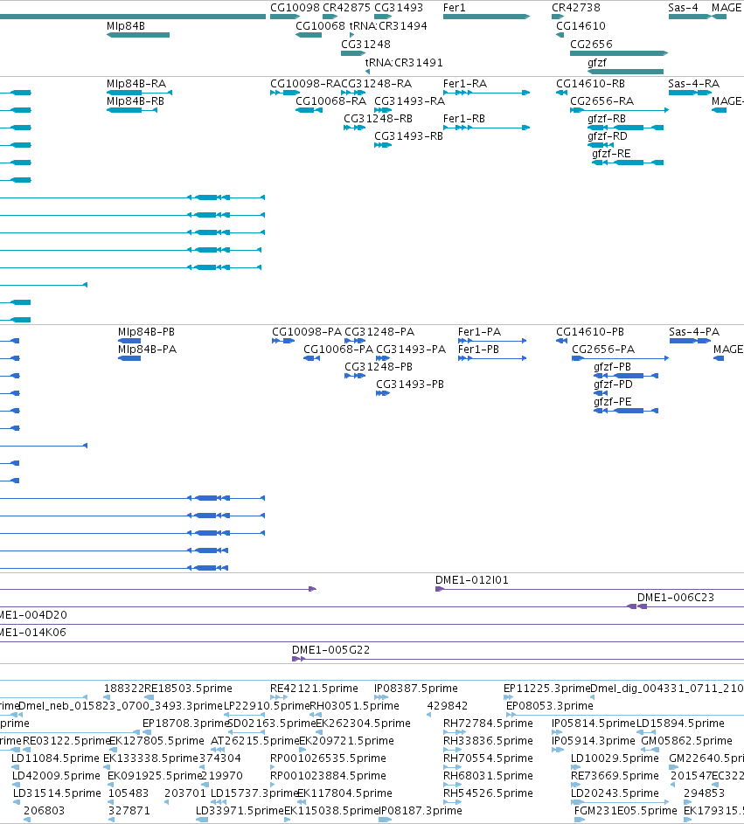
Task: Open the tRNA:CR31491 label
Action: 404,63
